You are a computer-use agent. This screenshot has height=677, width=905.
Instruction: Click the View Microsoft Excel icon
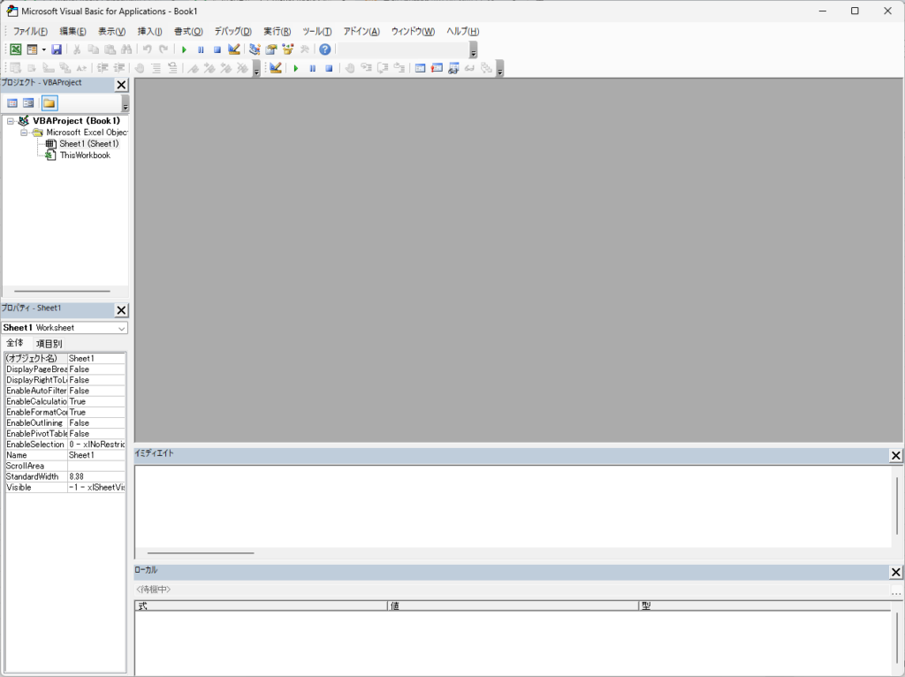coord(14,49)
